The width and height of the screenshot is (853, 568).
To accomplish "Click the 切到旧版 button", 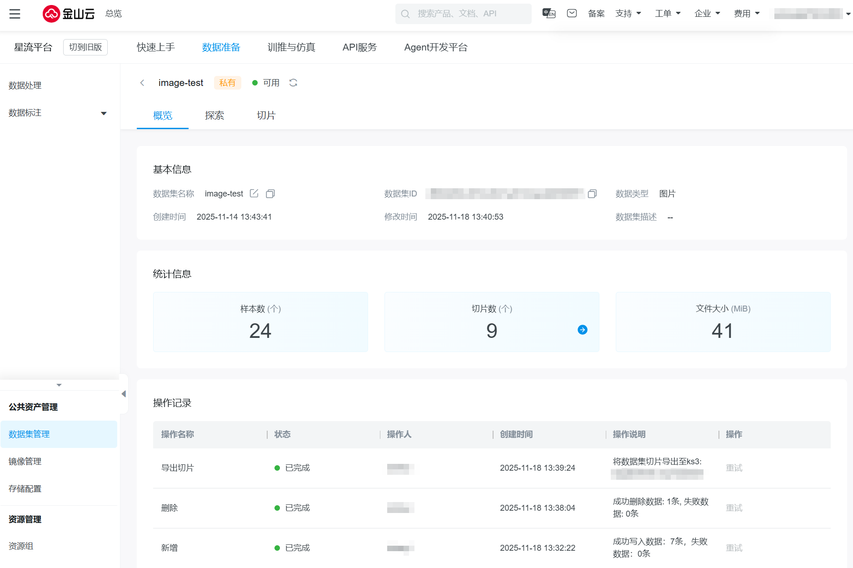I will point(85,47).
